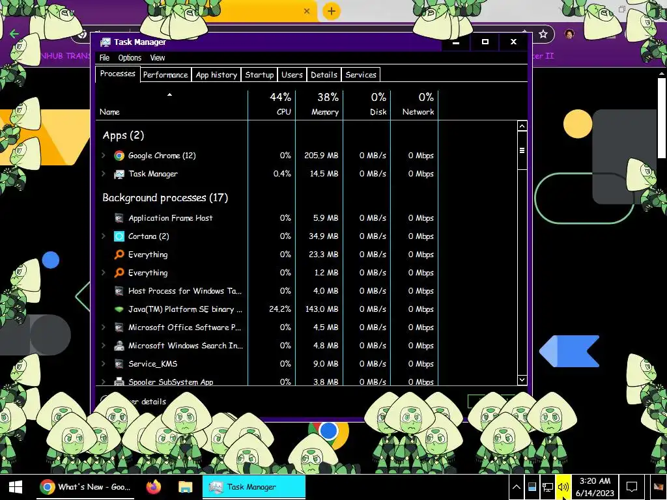Click the first Everything process icon

tap(119, 255)
